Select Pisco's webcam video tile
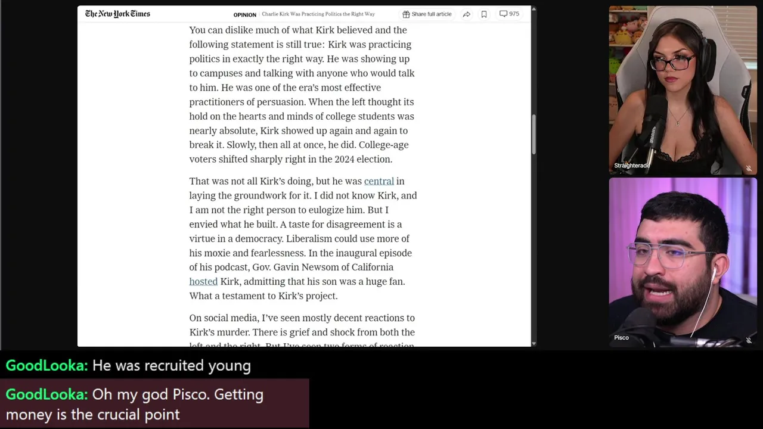This screenshot has width=763, height=429. pos(683,262)
